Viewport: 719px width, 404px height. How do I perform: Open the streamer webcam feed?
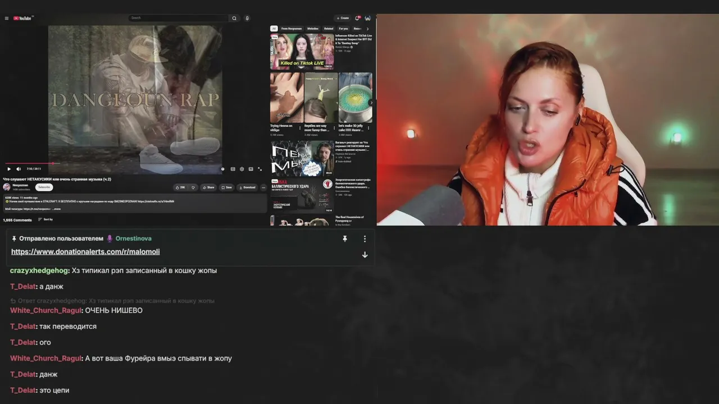(548, 120)
